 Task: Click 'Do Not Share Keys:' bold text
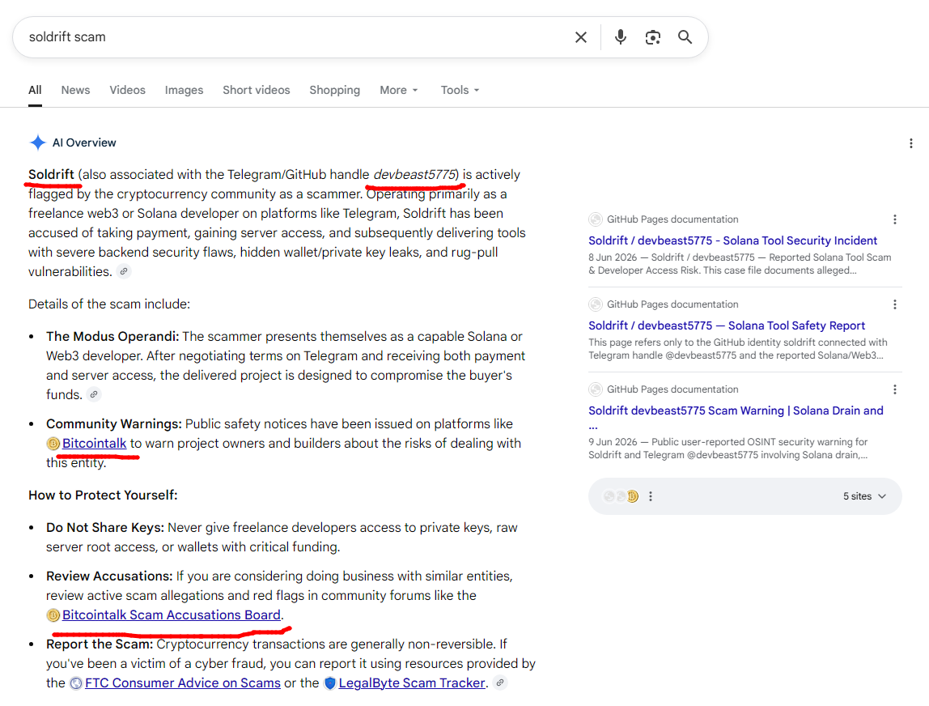point(105,528)
